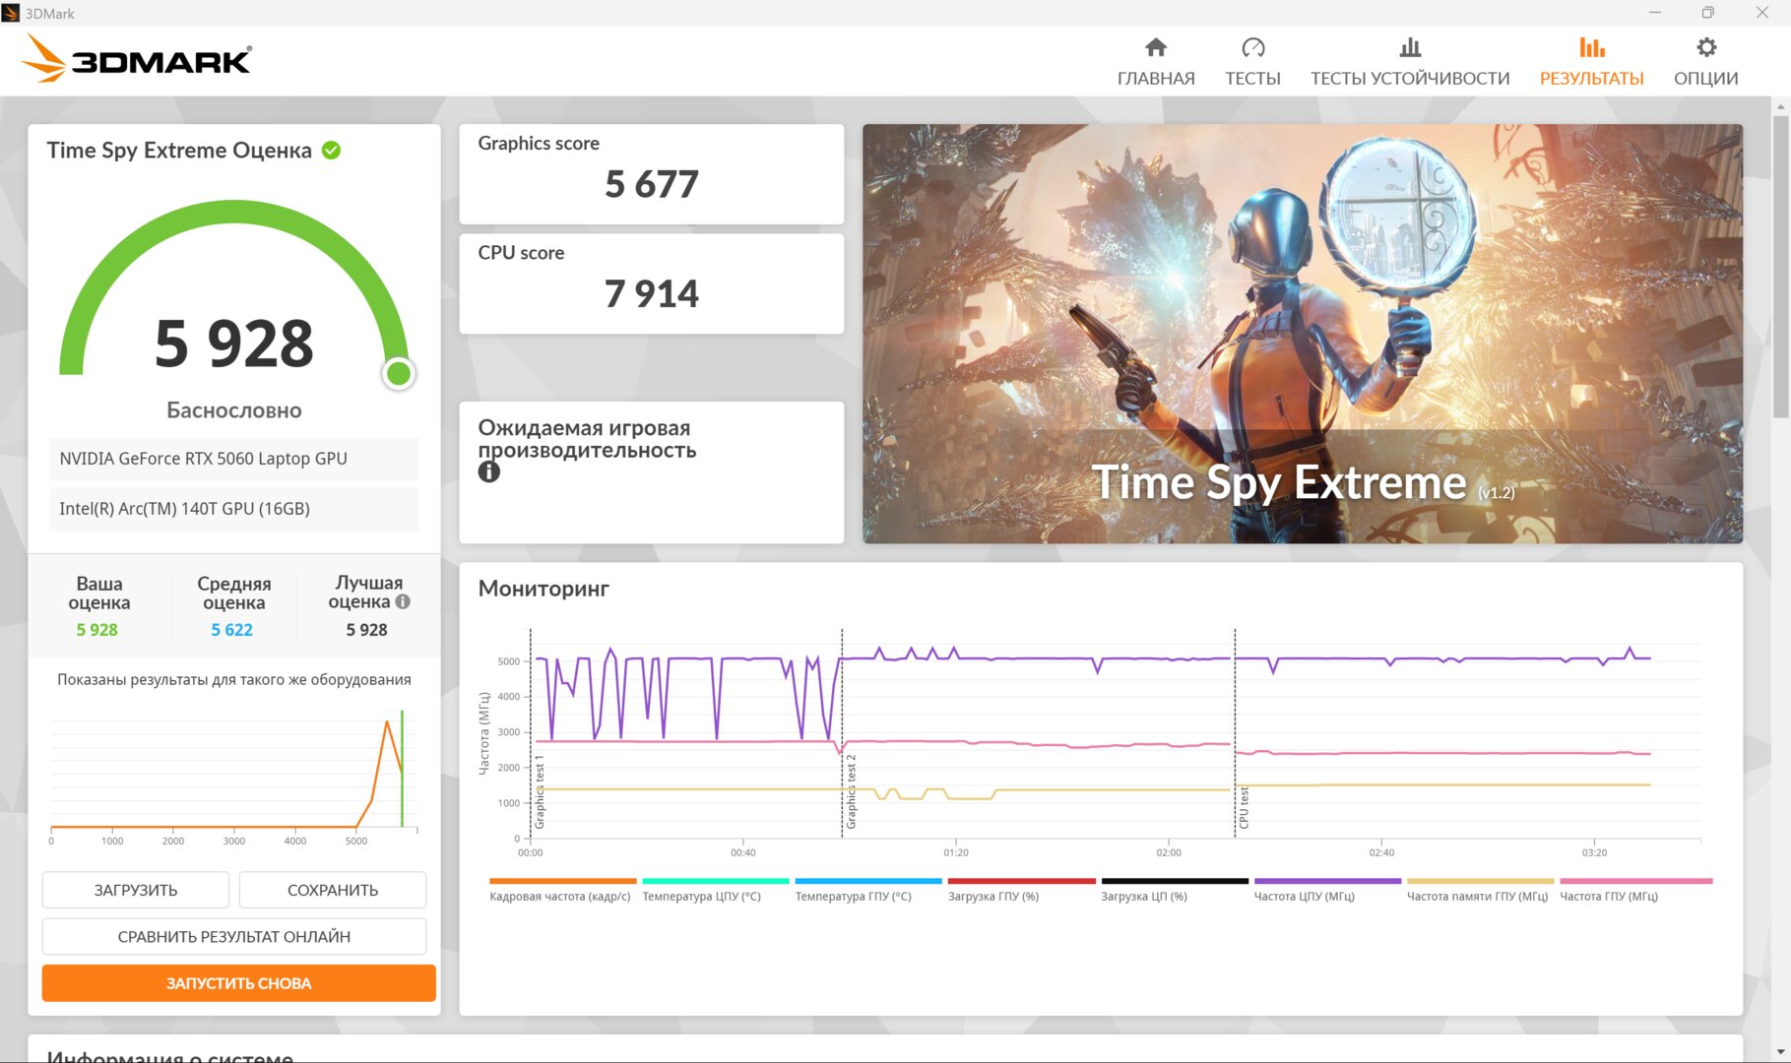1791x1063 pixels.
Task: Switch to the ОПЦИИ tab label
Action: pyautogui.click(x=1706, y=79)
